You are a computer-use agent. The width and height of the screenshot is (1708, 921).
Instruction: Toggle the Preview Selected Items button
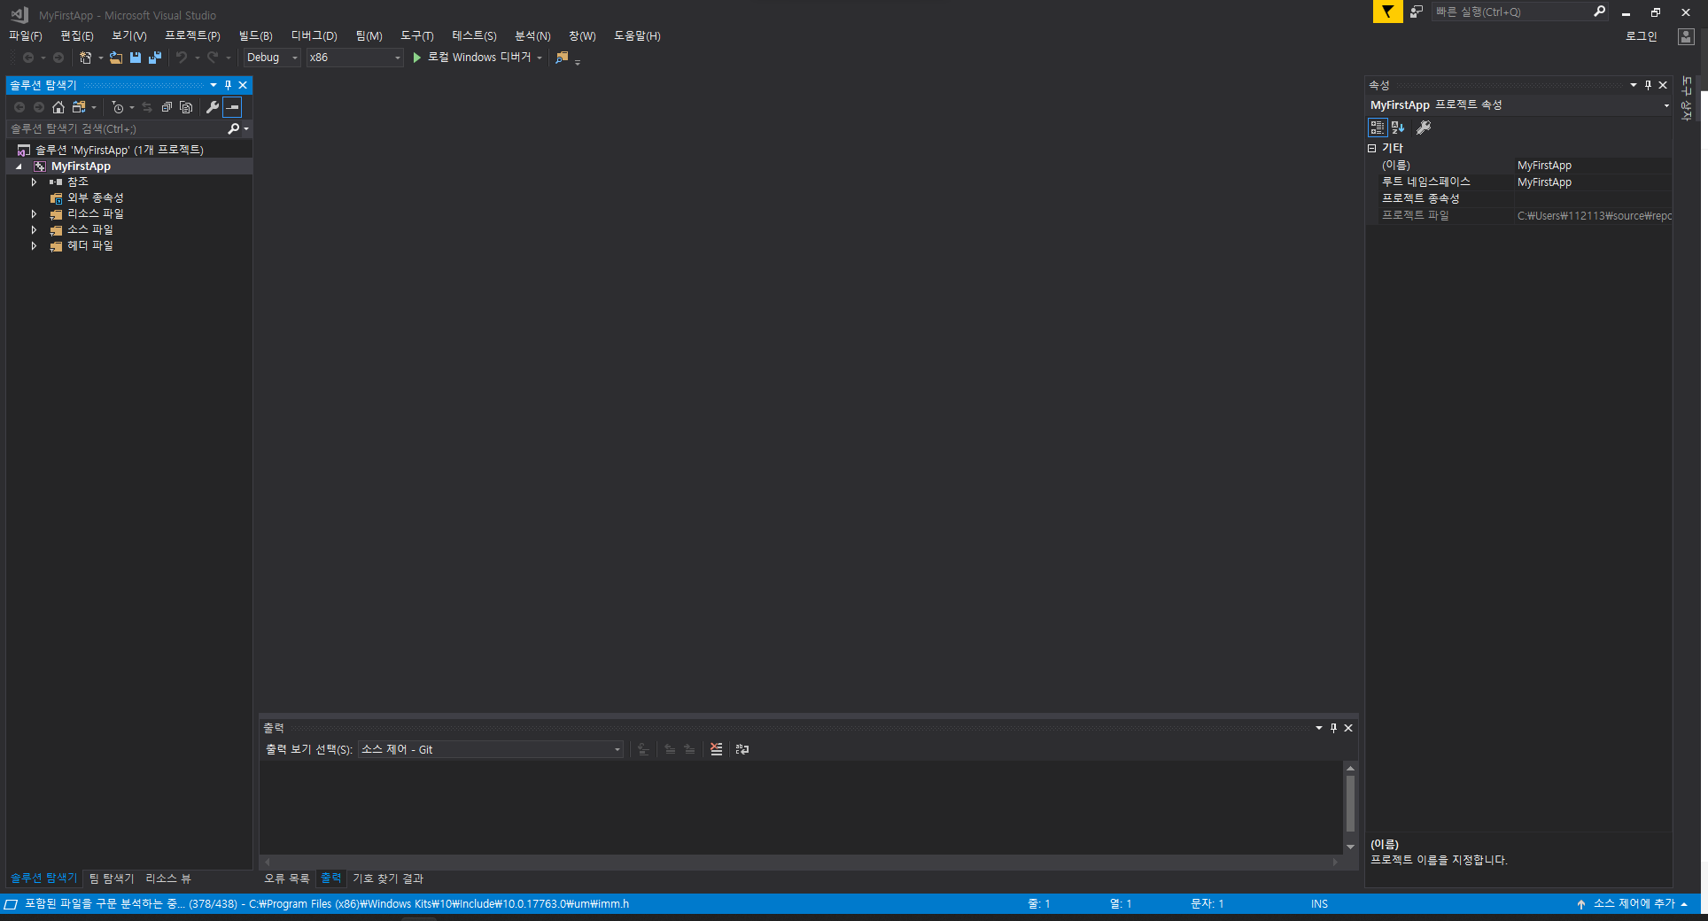[x=232, y=107]
